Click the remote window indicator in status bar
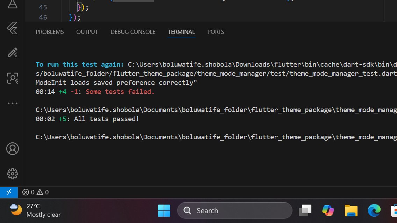 (8, 192)
